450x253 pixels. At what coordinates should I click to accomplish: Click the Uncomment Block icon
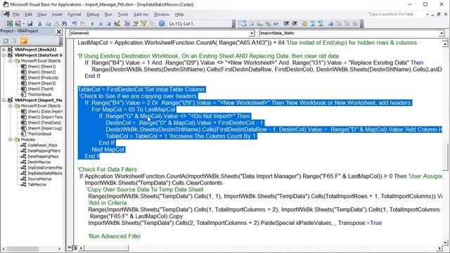click(x=321, y=24)
